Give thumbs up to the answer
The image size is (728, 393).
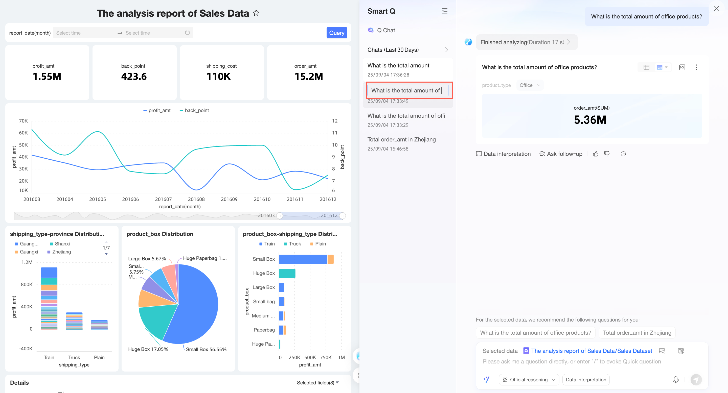click(596, 154)
